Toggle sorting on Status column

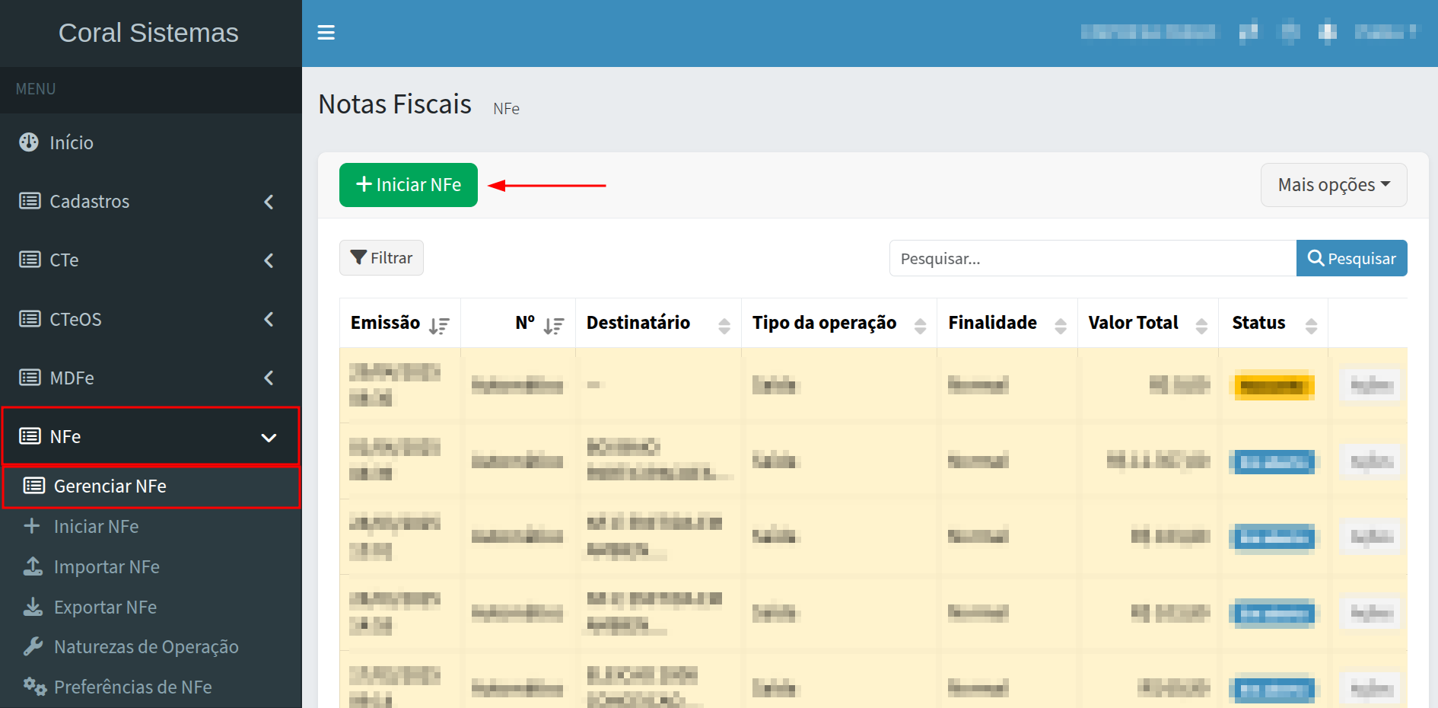click(1311, 326)
